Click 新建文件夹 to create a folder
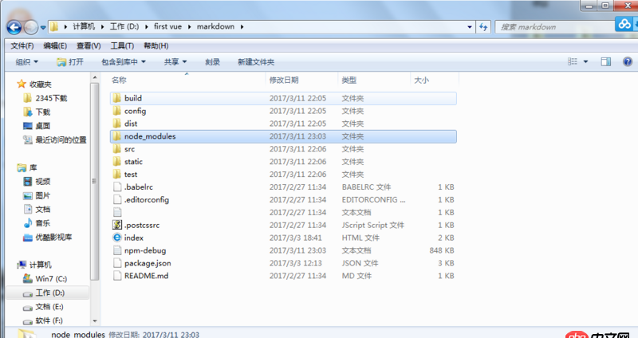 point(256,62)
